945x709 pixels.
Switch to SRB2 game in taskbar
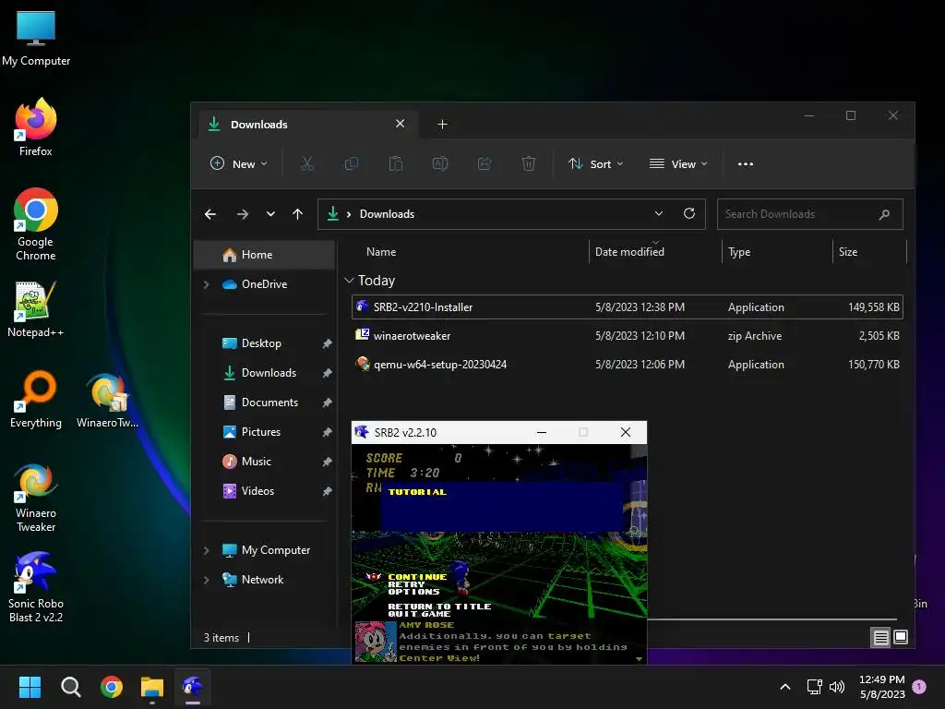point(193,687)
